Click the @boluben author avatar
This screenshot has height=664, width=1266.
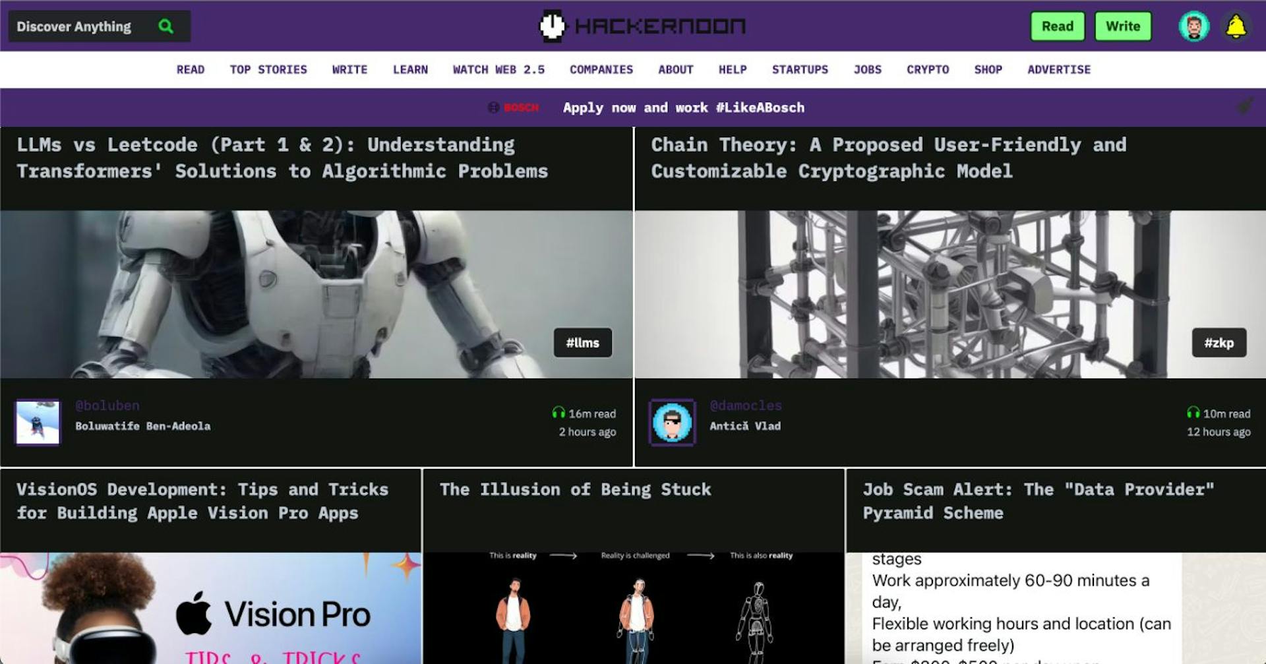[38, 422]
